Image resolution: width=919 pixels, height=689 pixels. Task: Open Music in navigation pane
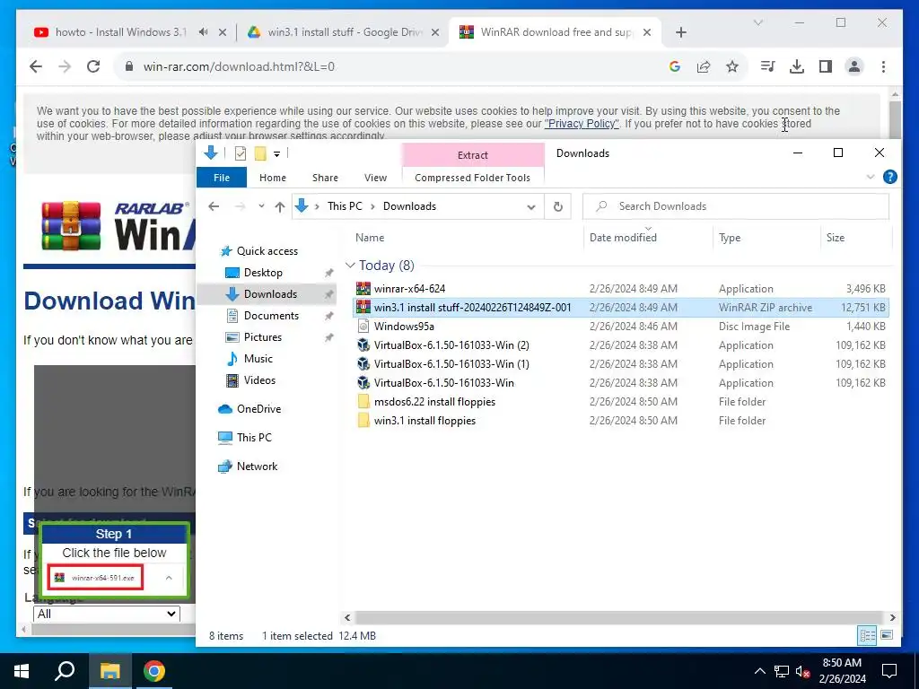pyautogui.click(x=258, y=359)
